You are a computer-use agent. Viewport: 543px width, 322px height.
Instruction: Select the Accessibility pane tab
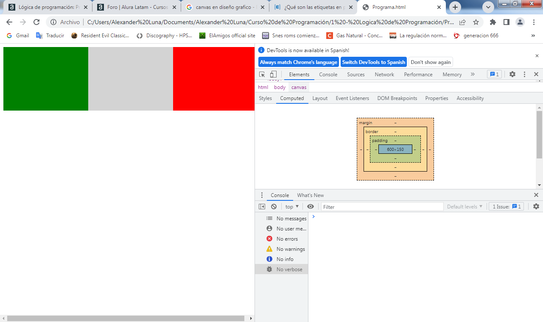pyautogui.click(x=470, y=98)
